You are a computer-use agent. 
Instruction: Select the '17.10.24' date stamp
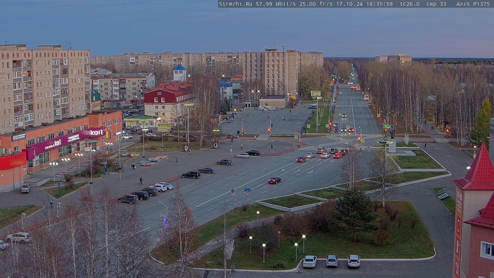point(349,4)
